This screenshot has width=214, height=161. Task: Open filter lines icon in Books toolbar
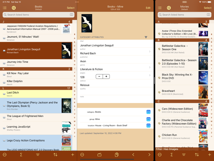click(38, 155)
